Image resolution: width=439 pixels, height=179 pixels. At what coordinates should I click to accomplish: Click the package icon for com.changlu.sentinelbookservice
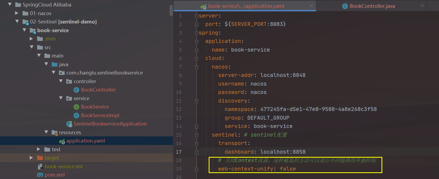62,73
